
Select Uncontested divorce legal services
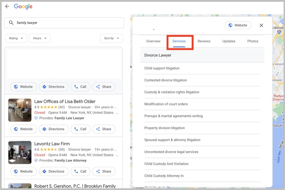tap(202, 152)
